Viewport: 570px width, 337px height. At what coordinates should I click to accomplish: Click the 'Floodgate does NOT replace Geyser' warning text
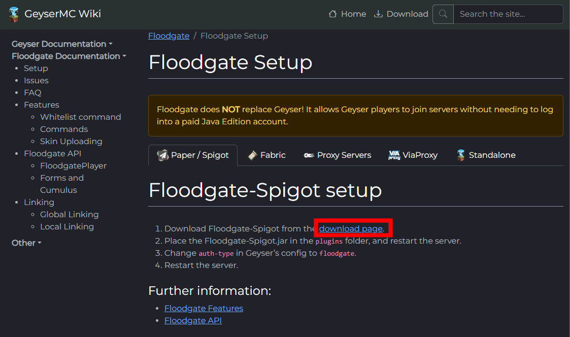click(355, 116)
